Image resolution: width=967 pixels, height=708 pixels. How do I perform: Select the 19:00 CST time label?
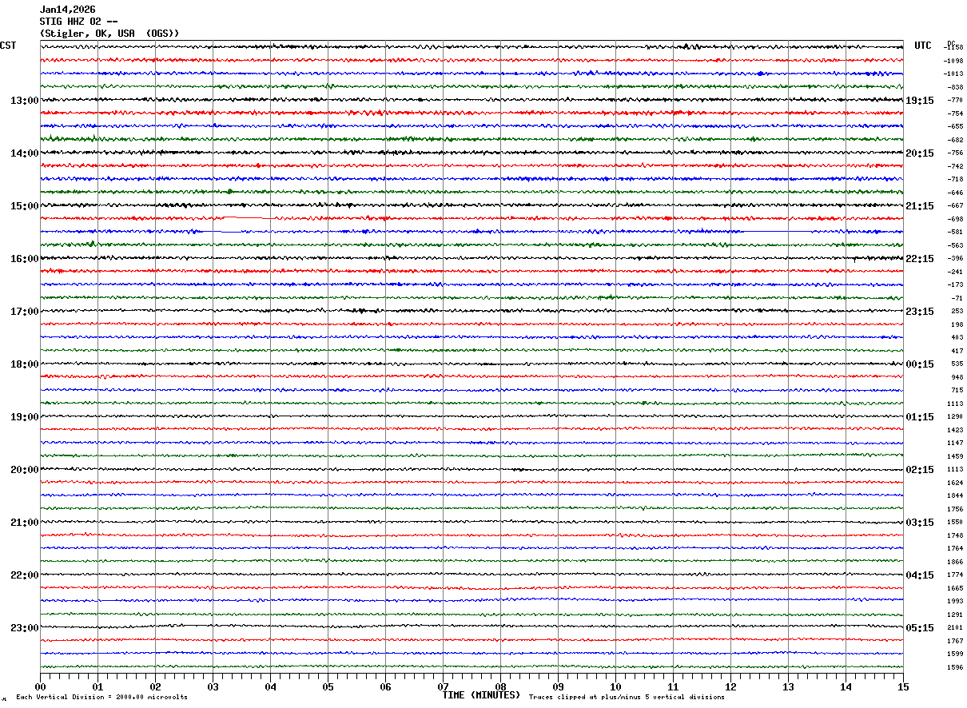[x=24, y=417]
